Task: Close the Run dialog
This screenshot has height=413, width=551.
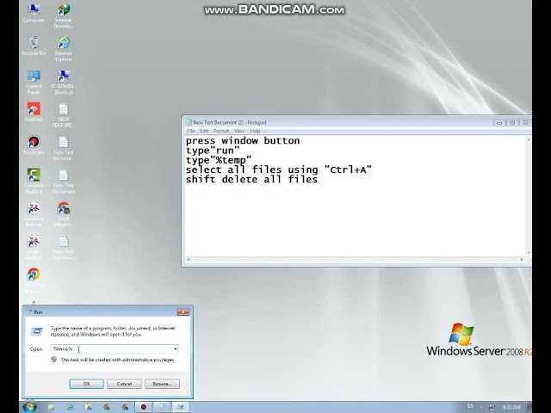Action: click(183, 311)
